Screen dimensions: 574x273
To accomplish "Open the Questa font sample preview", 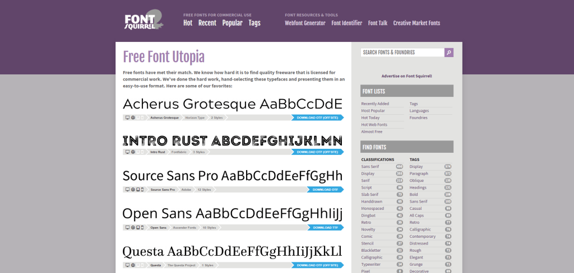I will click(233, 251).
